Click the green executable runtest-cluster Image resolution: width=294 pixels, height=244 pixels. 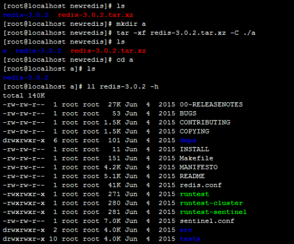[x=211, y=203]
